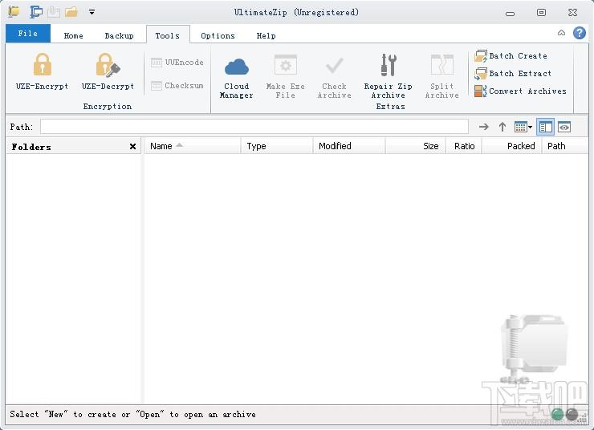Sort the list by Size column
This screenshot has width=594, height=430.
[x=415, y=146]
